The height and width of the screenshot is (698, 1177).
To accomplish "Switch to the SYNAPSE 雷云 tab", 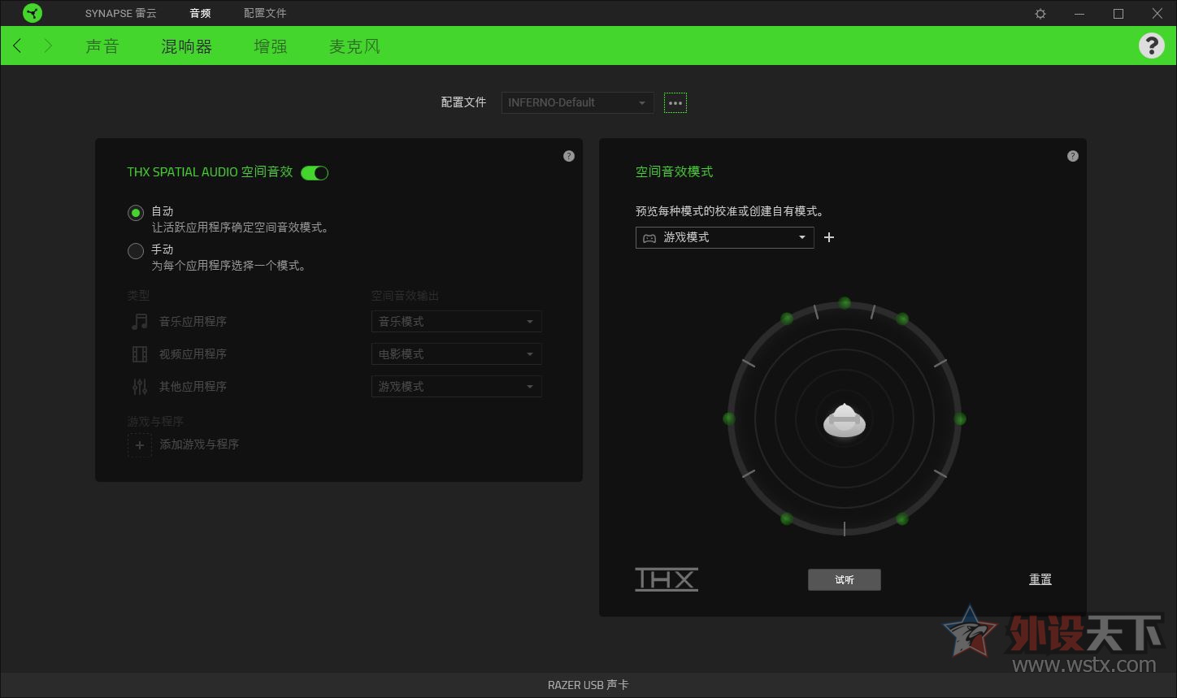I will coord(121,13).
